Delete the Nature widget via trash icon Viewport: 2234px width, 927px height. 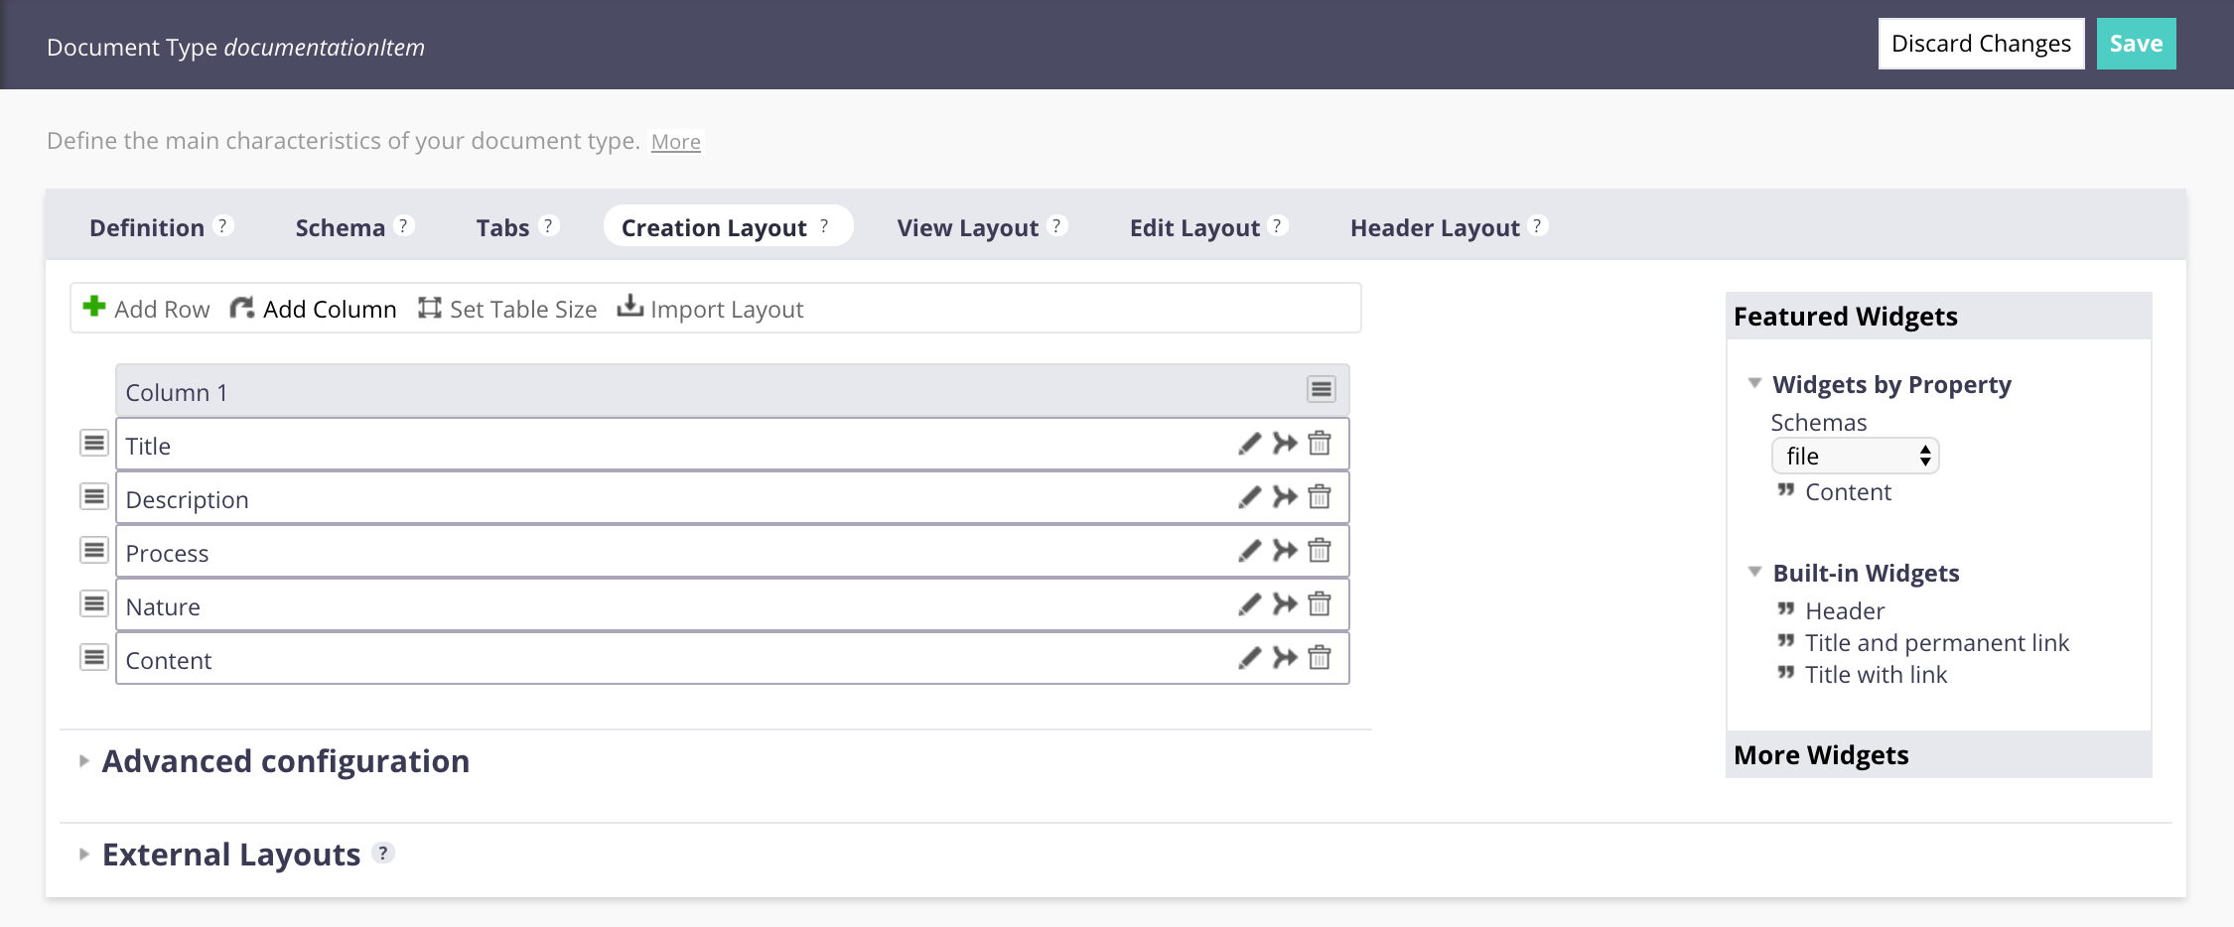click(1320, 603)
